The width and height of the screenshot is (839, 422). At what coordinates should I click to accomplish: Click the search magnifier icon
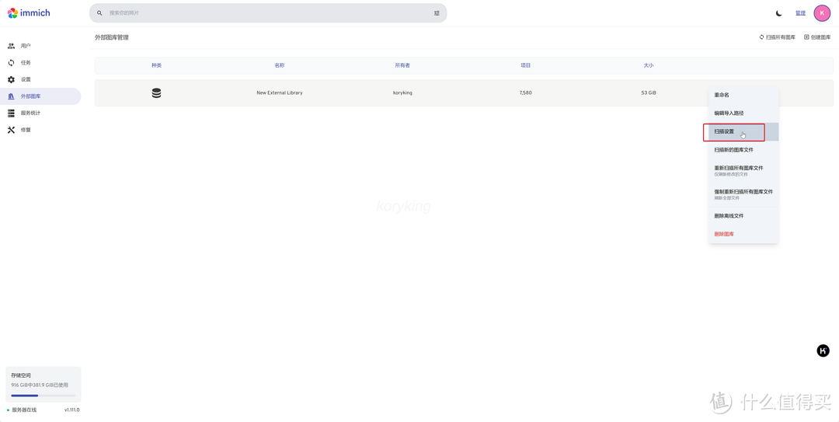[x=99, y=13]
